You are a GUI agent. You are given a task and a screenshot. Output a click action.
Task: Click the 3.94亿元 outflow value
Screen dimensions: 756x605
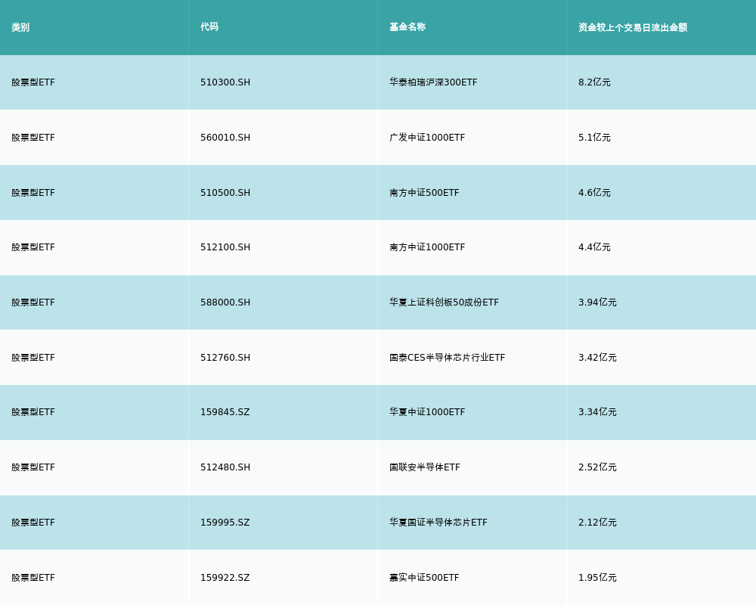pyautogui.click(x=597, y=302)
